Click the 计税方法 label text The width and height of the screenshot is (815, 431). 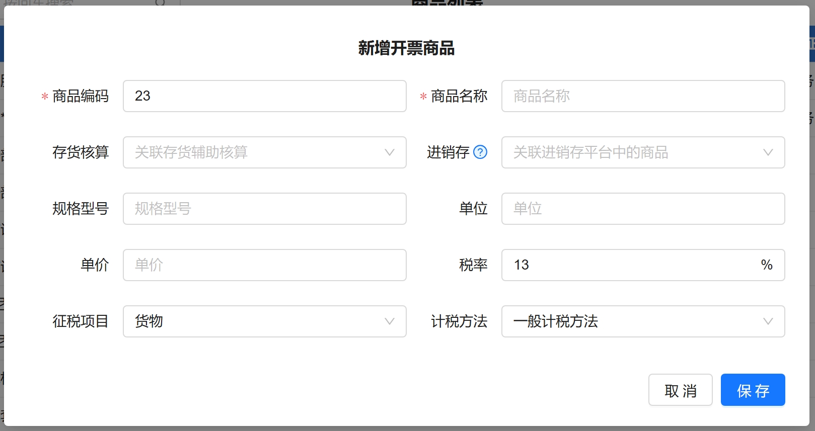(459, 321)
